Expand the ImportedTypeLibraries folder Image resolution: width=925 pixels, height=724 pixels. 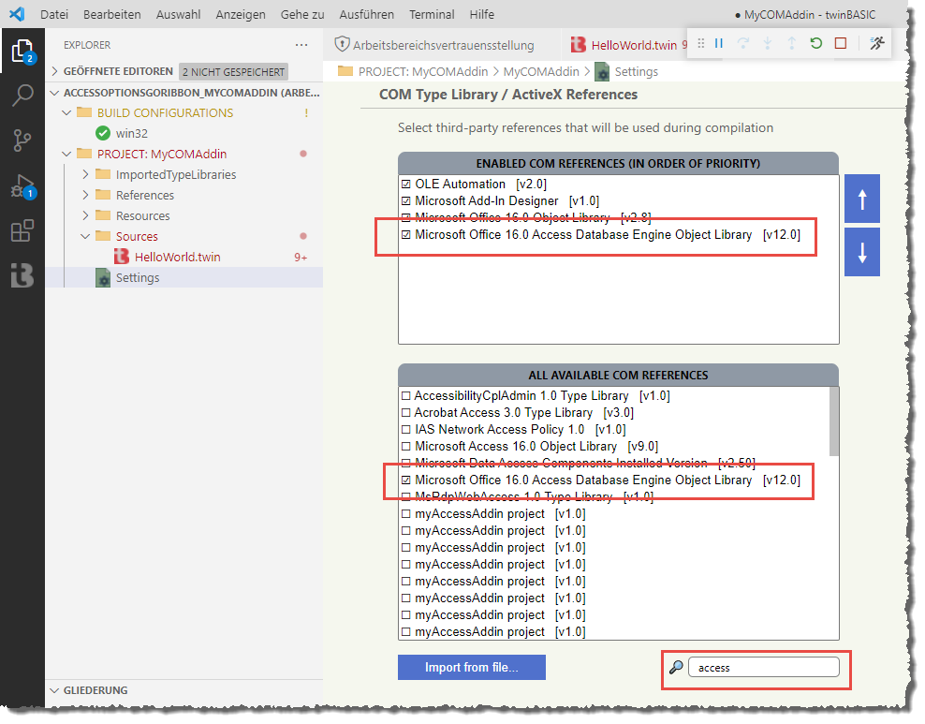pyautogui.click(x=86, y=174)
